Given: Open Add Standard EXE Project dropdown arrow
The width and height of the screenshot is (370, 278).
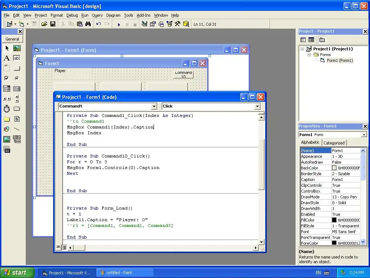Looking at the screenshot, I should (15, 24).
